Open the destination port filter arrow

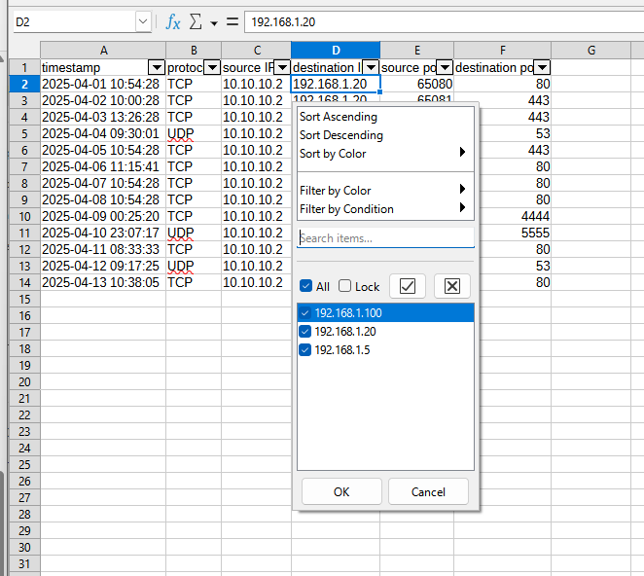tap(542, 67)
